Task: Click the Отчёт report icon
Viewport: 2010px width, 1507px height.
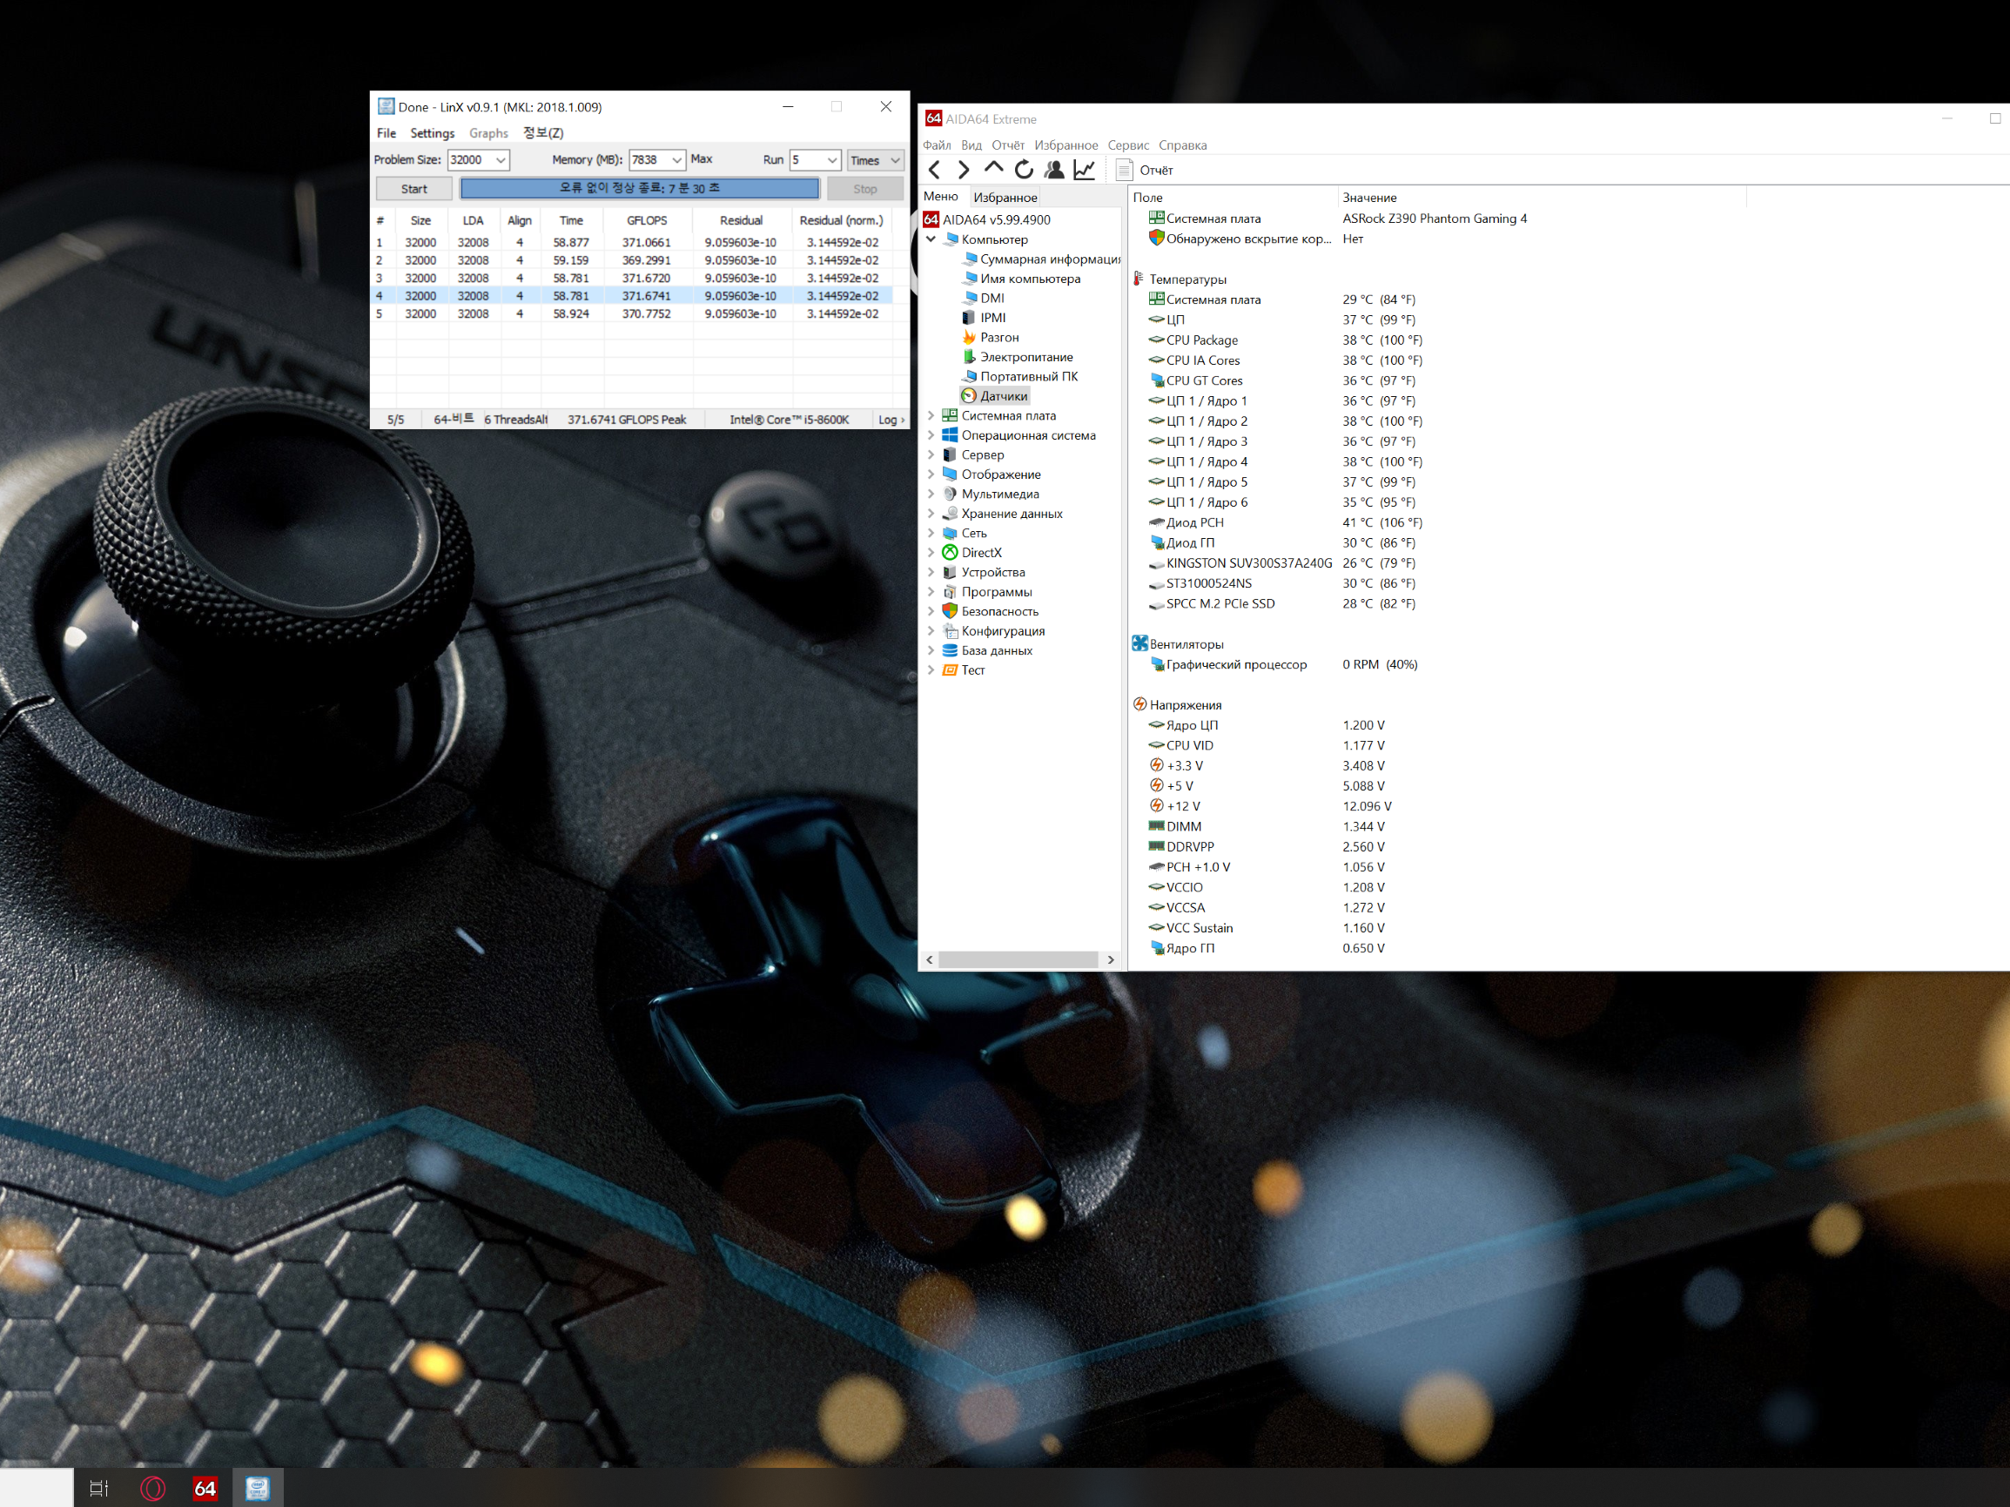Action: [x=1124, y=170]
